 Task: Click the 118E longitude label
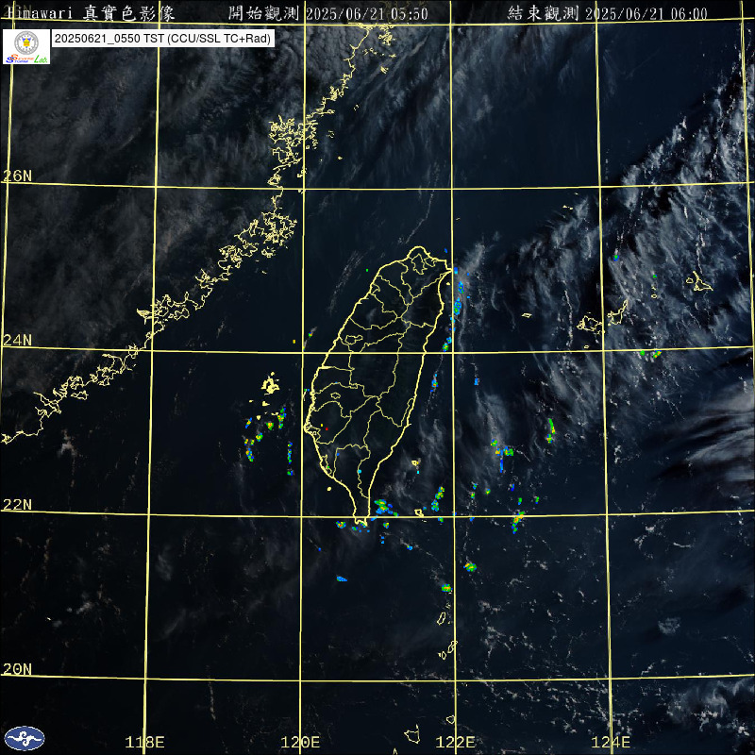point(144,742)
